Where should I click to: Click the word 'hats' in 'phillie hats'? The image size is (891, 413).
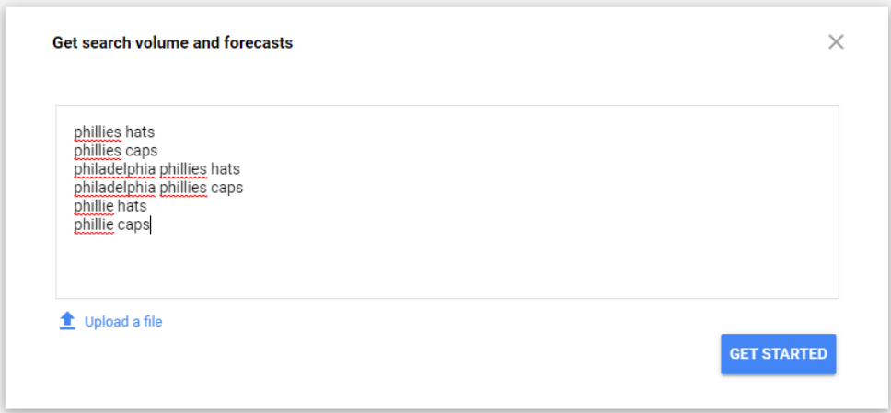pos(132,206)
